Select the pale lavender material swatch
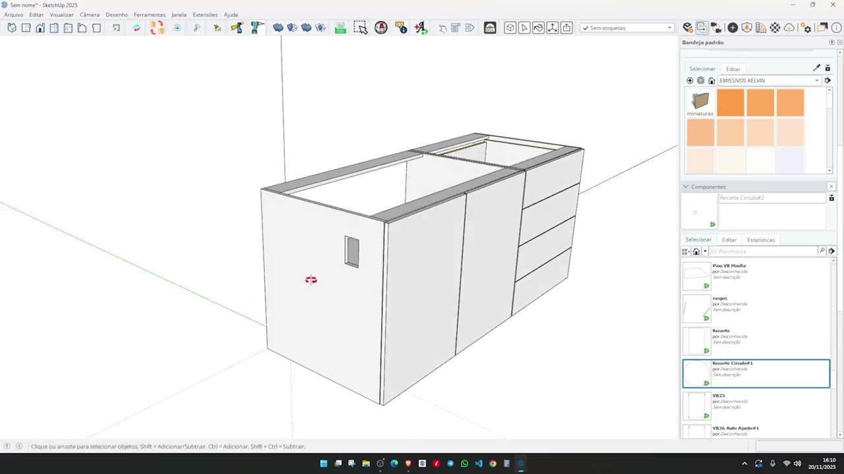This screenshot has width=844, height=474. point(789,161)
